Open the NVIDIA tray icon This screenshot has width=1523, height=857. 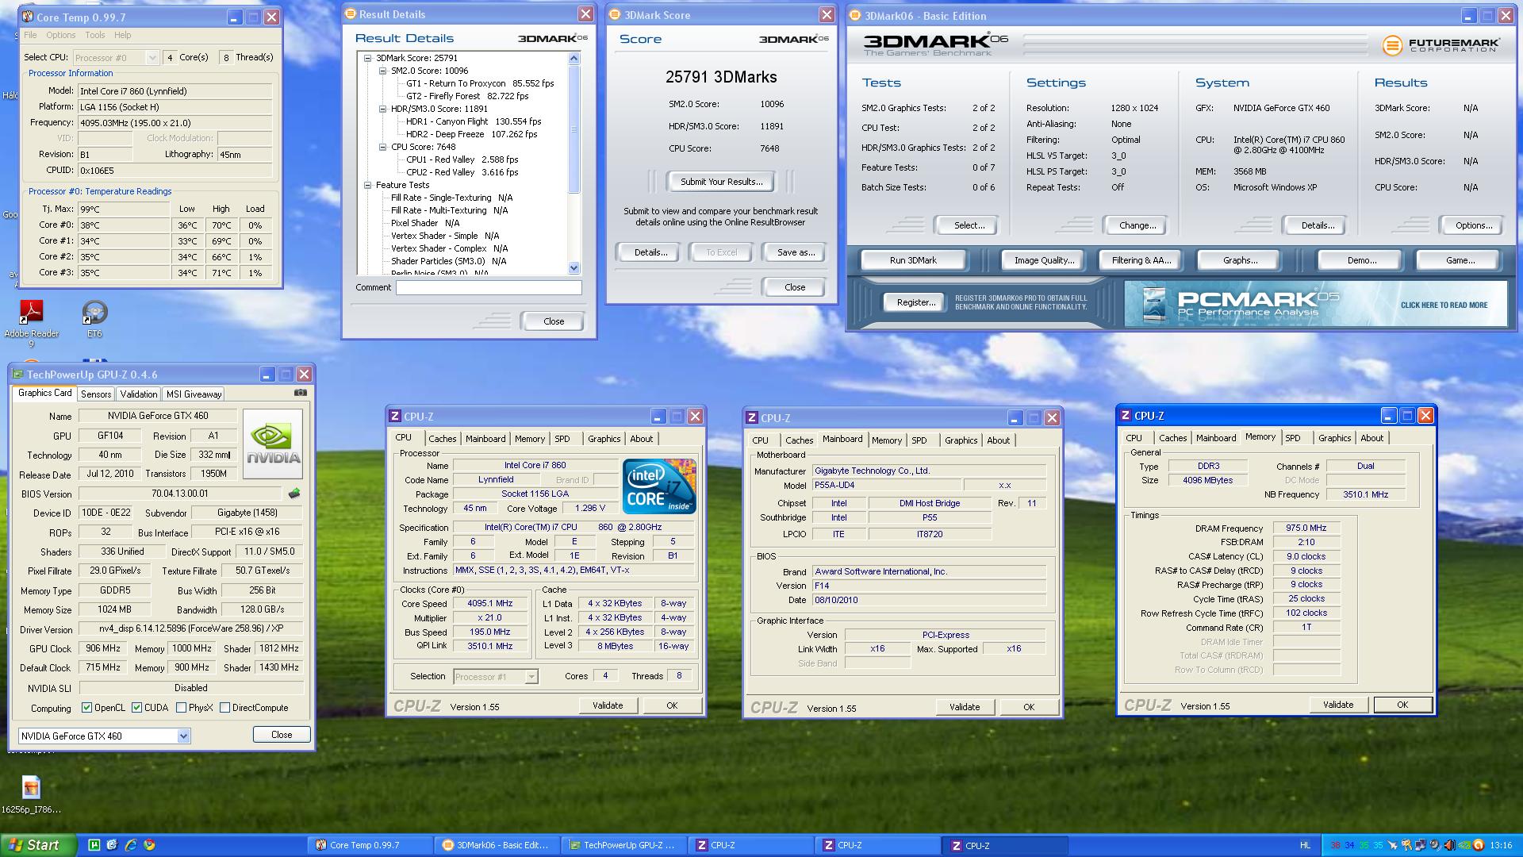(1464, 845)
